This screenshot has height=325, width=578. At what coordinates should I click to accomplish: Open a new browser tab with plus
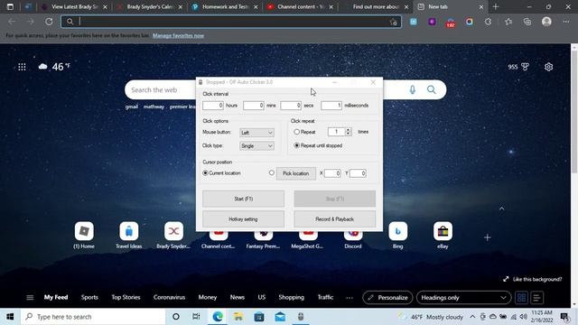[x=496, y=6]
